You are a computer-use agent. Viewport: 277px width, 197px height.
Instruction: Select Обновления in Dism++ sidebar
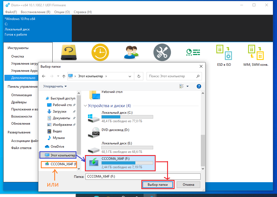pos(21,124)
